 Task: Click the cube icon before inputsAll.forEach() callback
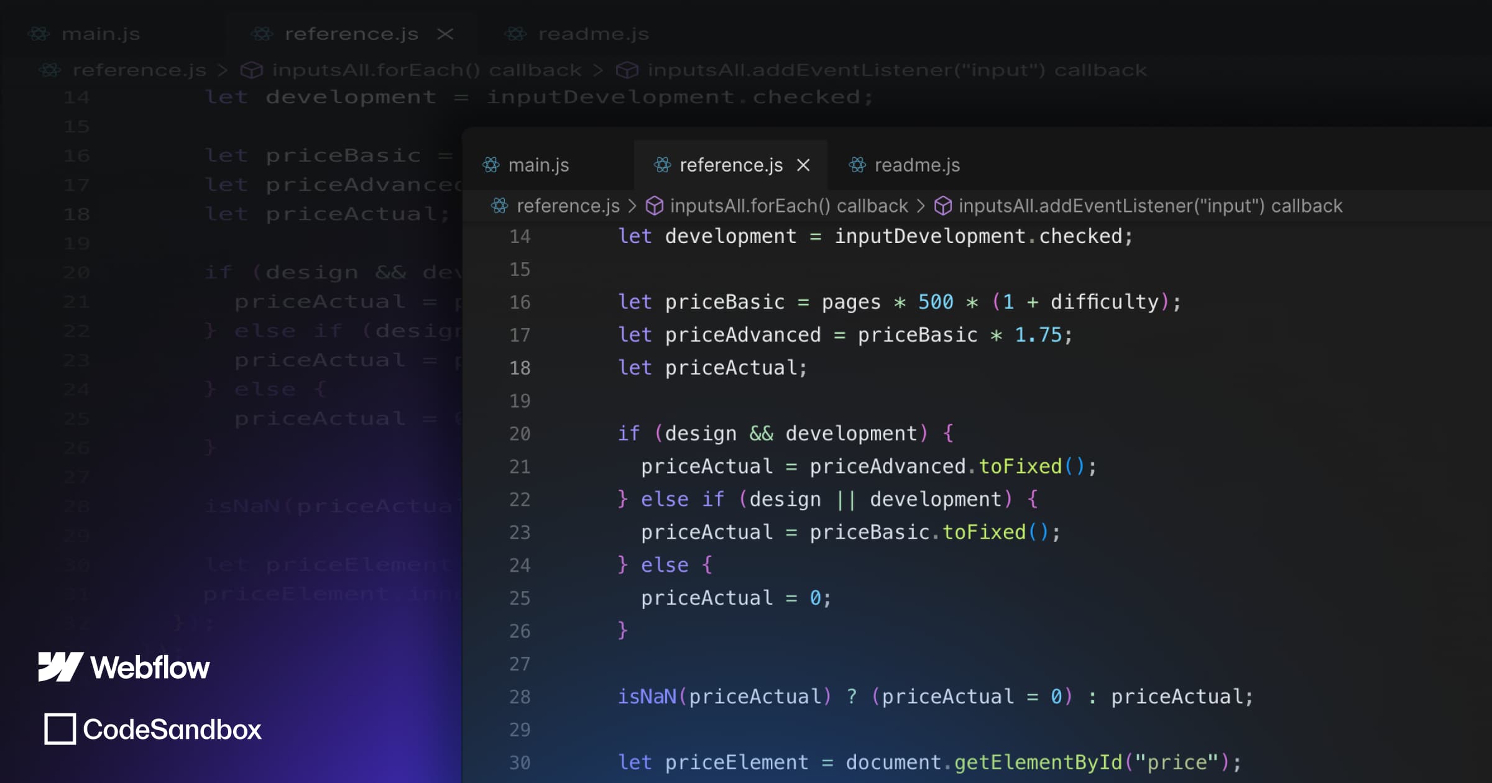(654, 206)
